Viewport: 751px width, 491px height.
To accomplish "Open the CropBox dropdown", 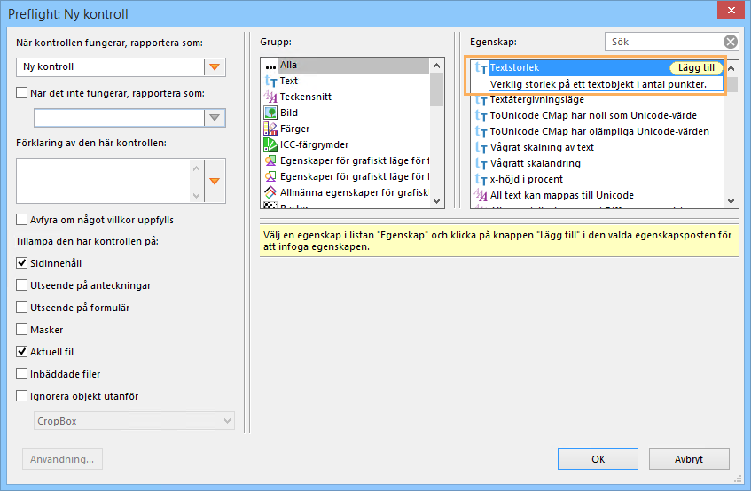I will [x=134, y=421].
